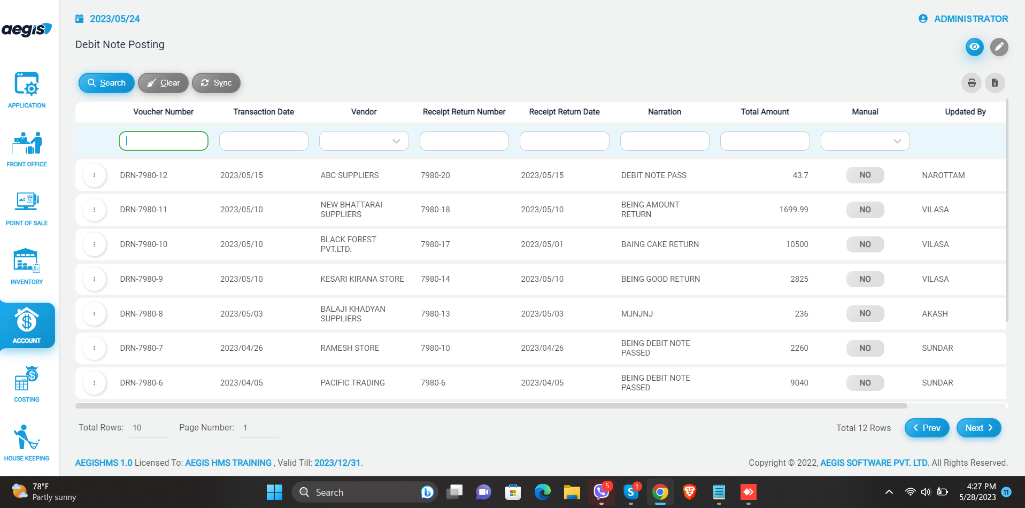Image resolution: width=1025 pixels, height=508 pixels.
Task: Sort by Receipt Return Number header
Action: coord(464,112)
